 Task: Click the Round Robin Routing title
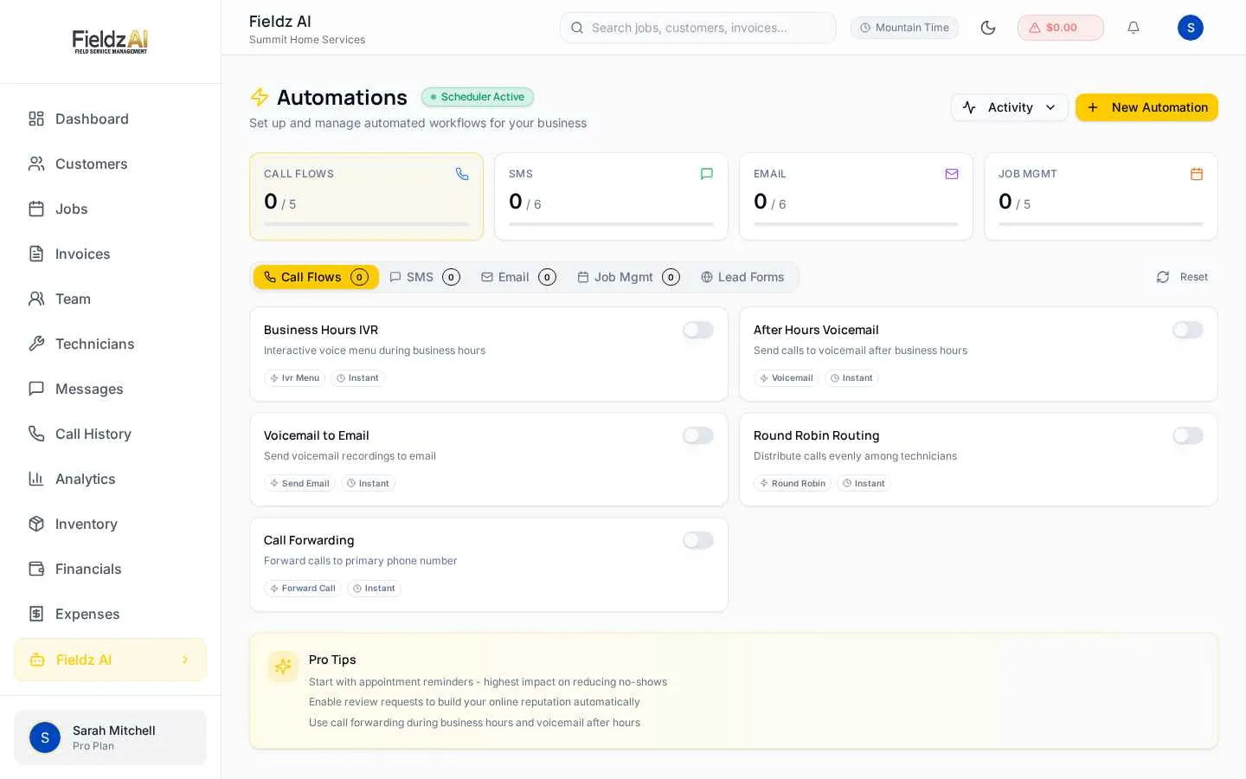816,435
